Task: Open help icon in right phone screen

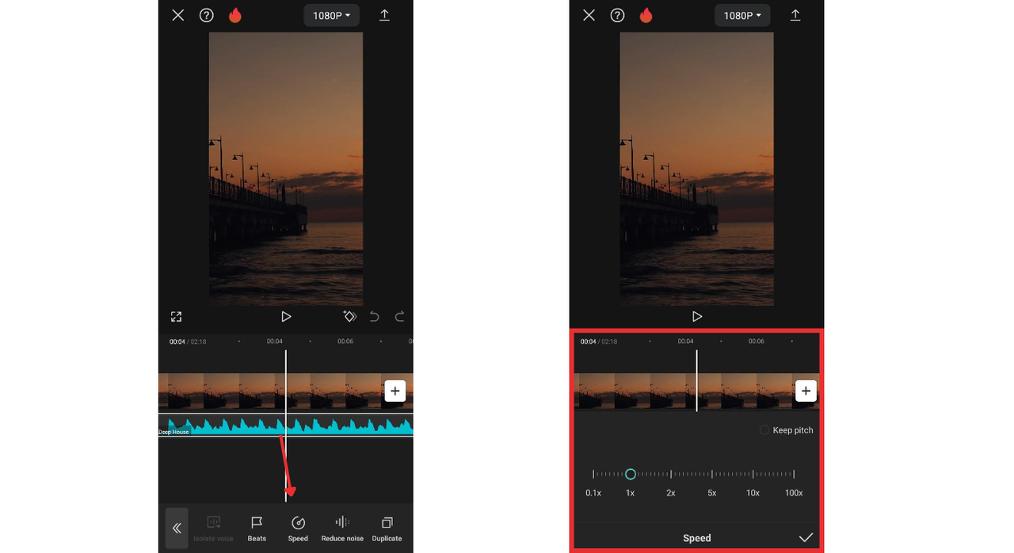Action: (x=618, y=15)
